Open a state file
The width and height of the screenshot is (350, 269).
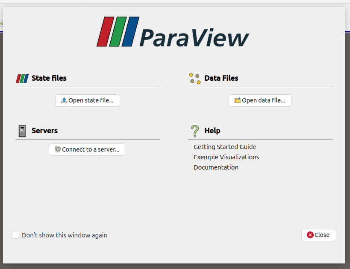(88, 100)
